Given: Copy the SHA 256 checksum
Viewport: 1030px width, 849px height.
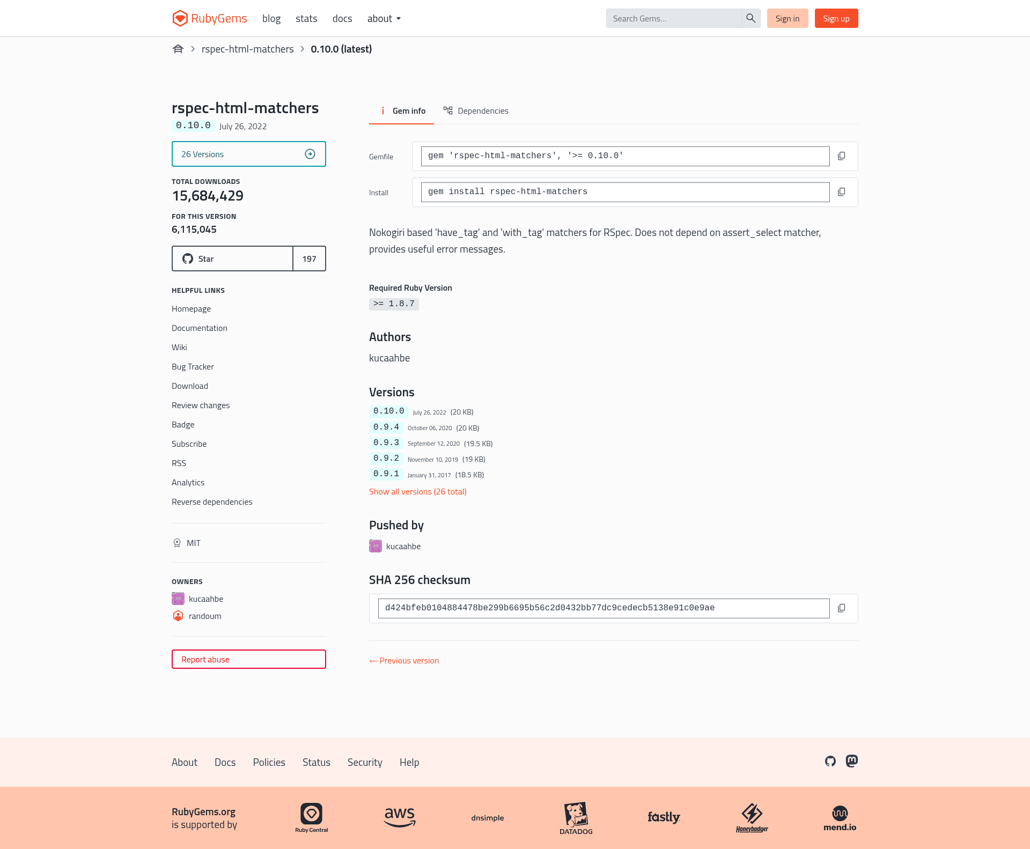Looking at the screenshot, I should pyautogui.click(x=841, y=608).
